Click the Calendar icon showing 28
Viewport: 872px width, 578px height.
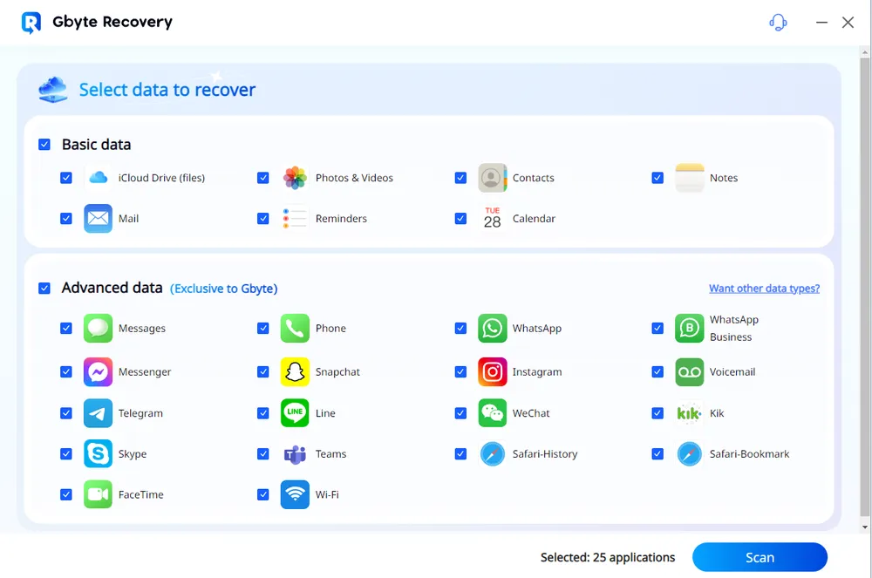492,219
